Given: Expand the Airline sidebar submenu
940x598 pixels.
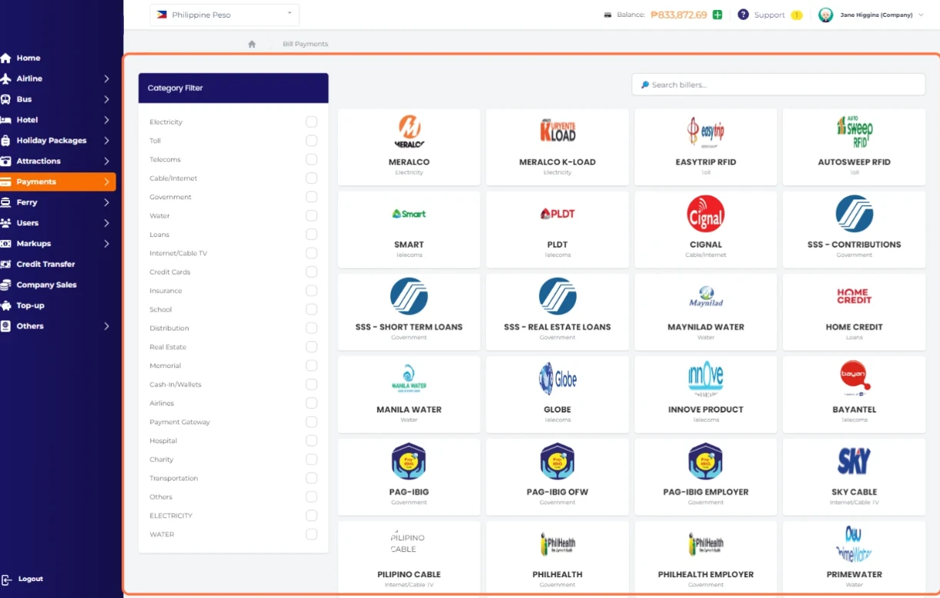Looking at the screenshot, I should point(106,79).
